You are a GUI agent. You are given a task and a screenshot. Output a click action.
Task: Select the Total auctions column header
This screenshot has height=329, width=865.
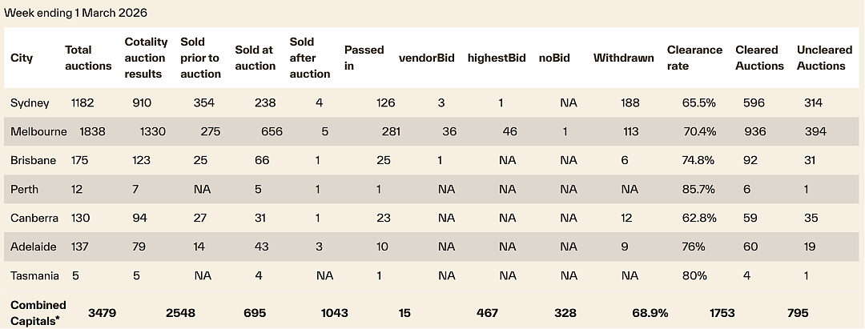[x=88, y=58]
